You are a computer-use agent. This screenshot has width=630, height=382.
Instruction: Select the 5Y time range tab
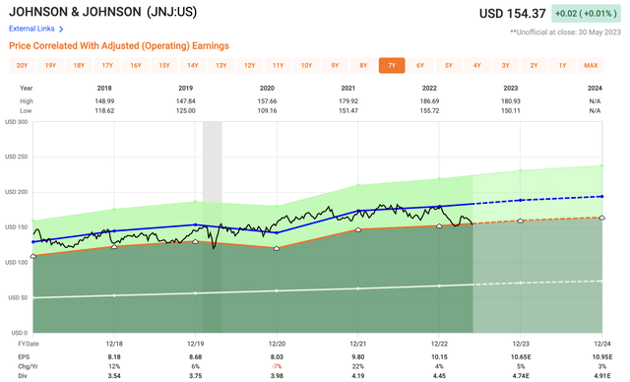[x=449, y=66]
